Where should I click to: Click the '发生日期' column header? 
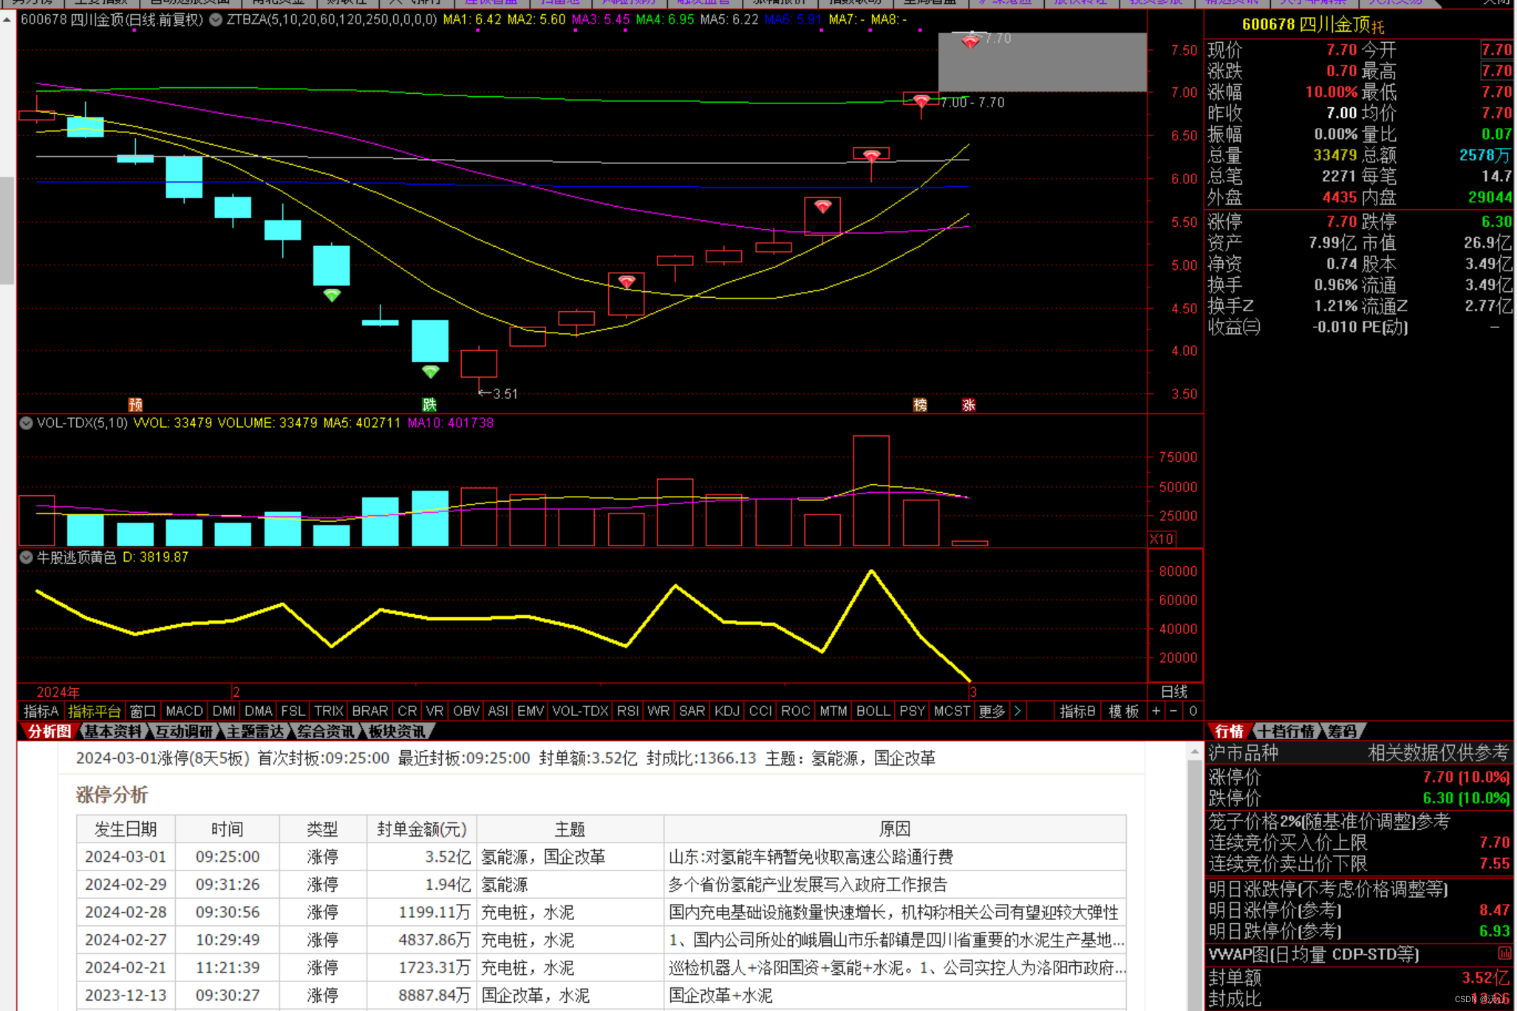click(x=126, y=829)
